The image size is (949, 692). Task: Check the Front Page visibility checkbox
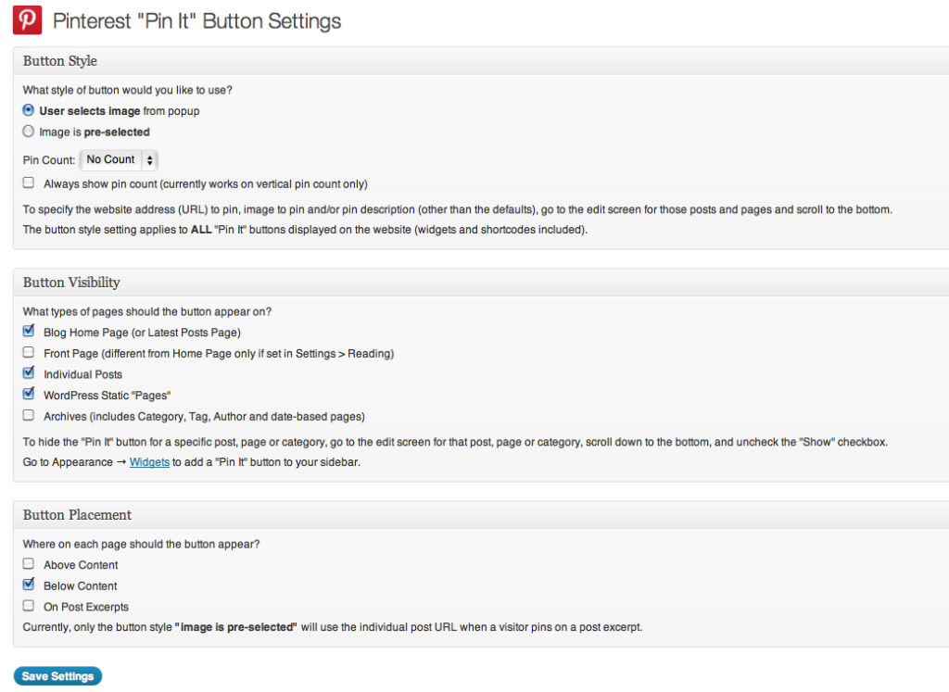[x=29, y=352]
